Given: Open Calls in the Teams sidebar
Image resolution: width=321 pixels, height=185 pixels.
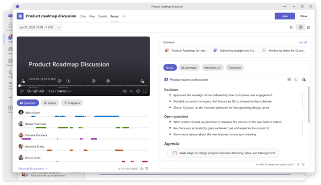Looking at the screenshot, I should tap(10, 74).
